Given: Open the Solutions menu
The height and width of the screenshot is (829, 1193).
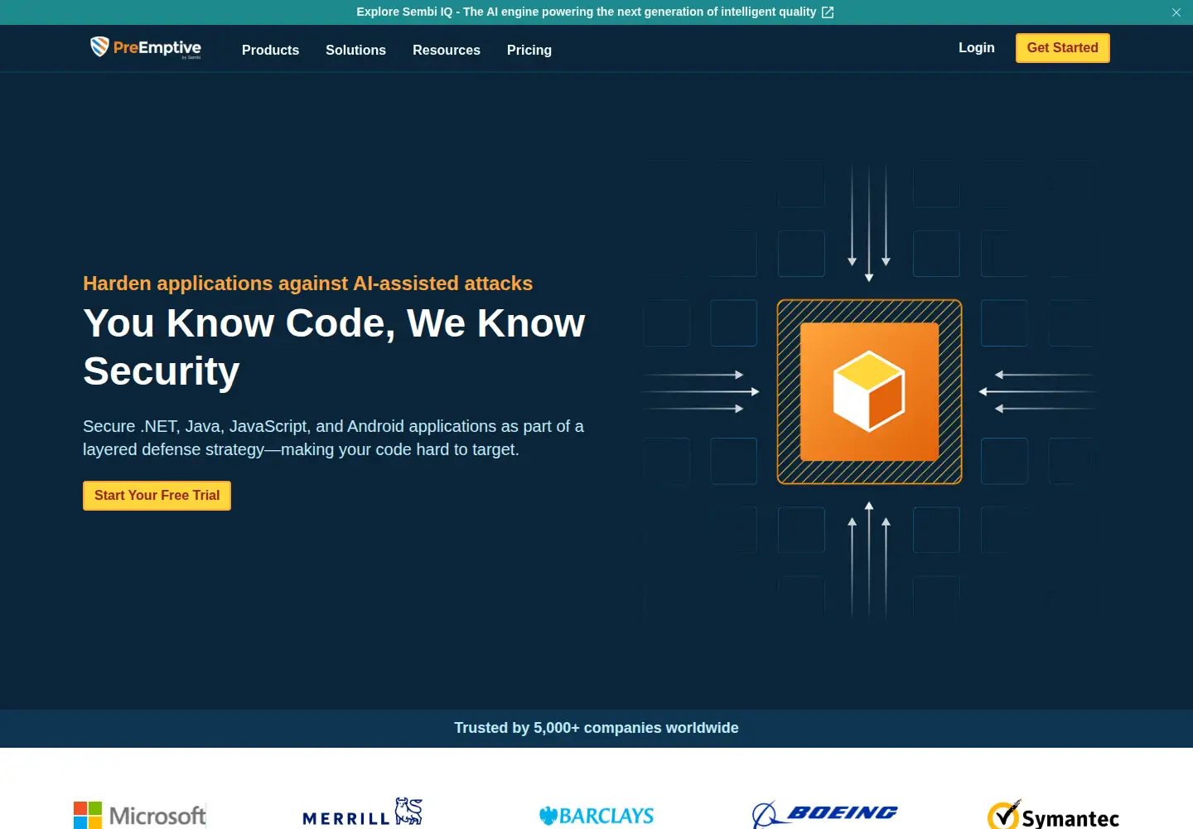Looking at the screenshot, I should pyautogui.click(x=355, y=50).
